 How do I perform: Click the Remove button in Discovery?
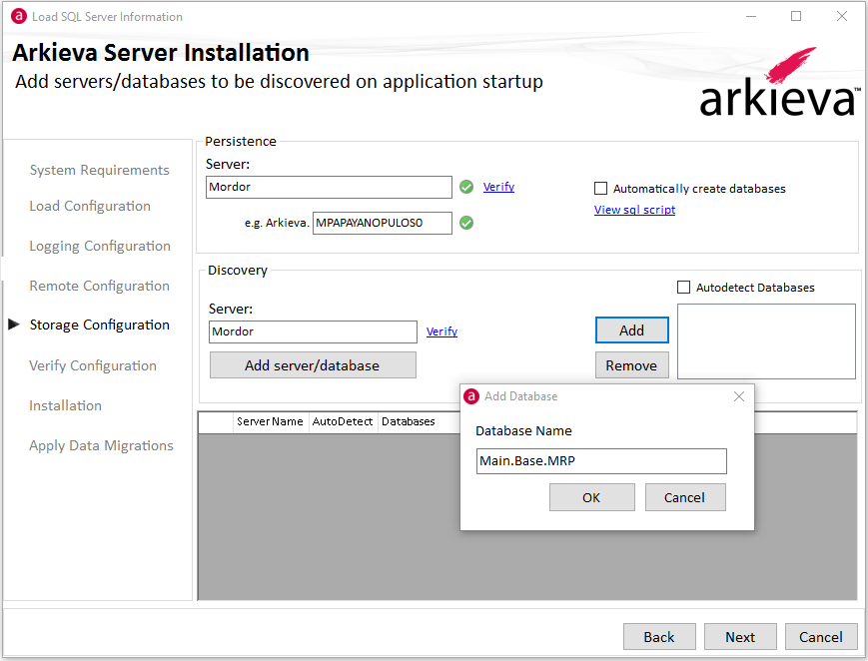(632, 365)
